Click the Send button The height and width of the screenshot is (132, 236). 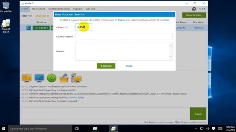198,114
